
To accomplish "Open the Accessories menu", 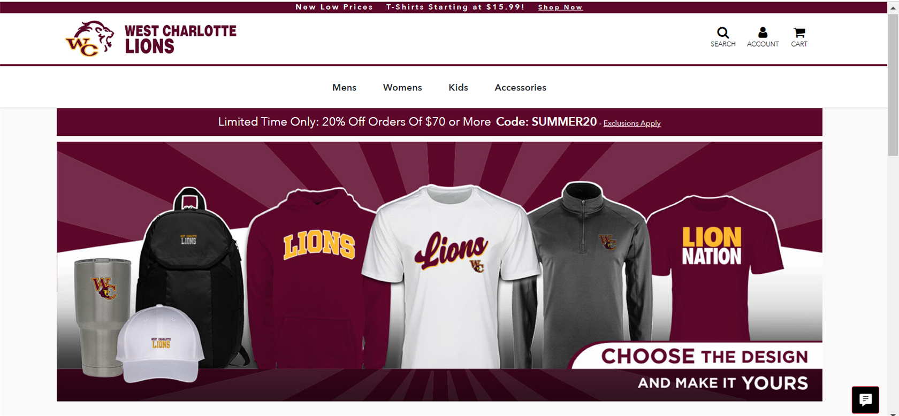I will pos(520,88).
